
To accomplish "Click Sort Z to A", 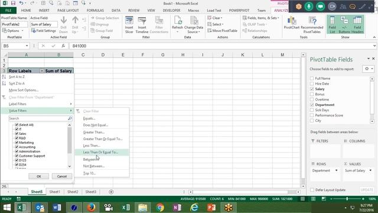I will pyautogui.click(x=17, y=83).
